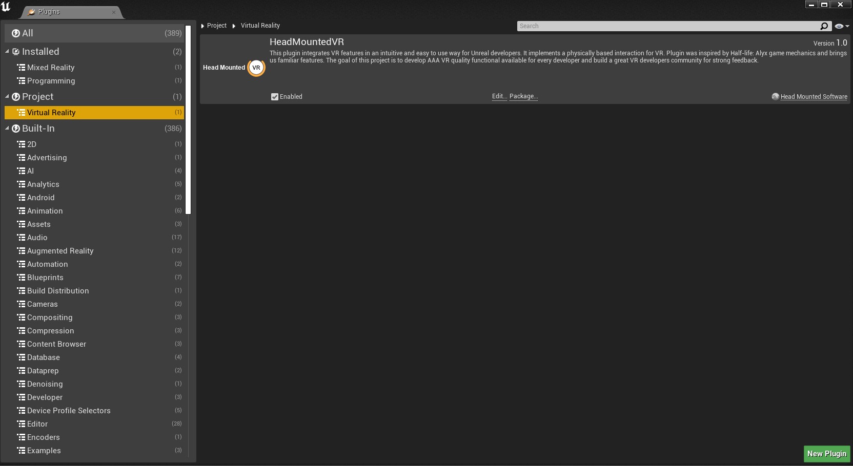
Task: Click the Unreal Engine logo icon
Action: click(6, 7)
